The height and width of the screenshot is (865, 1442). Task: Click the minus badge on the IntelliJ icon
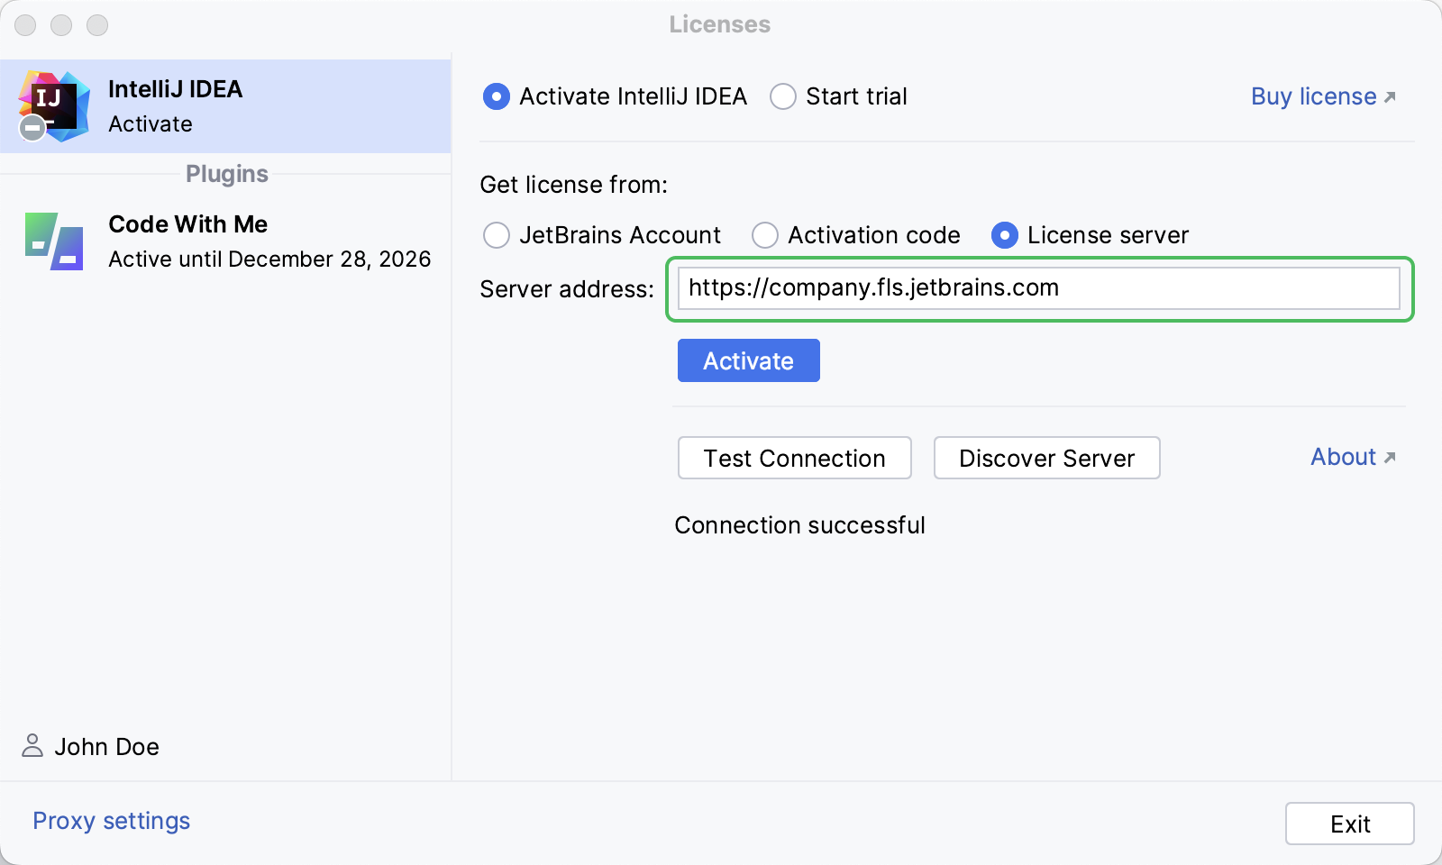(x=31, y=128)
